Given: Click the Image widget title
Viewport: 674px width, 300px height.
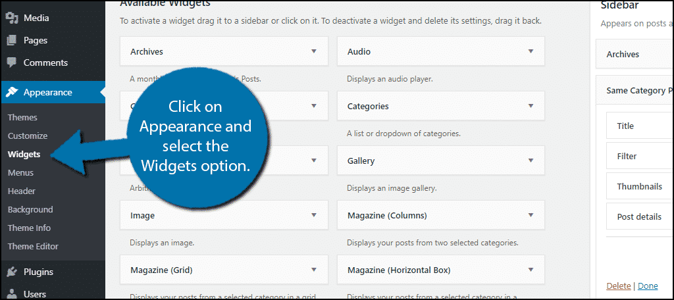Looking at the screenshot, I should click(142, 215).
